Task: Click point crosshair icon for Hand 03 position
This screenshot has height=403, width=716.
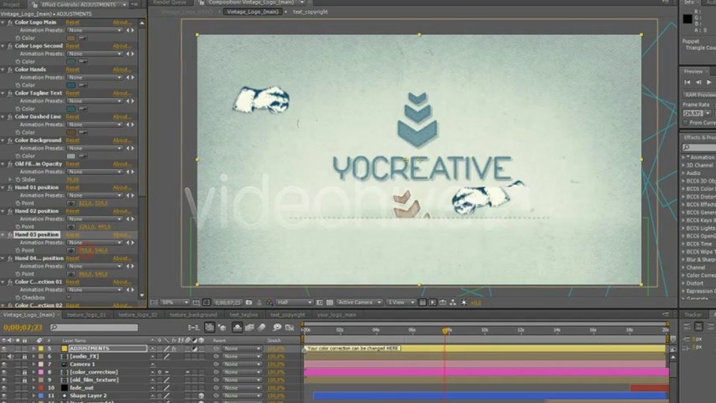Action: tap(71, 250)
